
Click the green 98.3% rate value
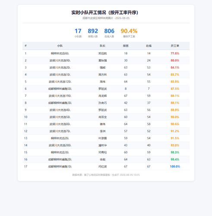tap(175, 152)
